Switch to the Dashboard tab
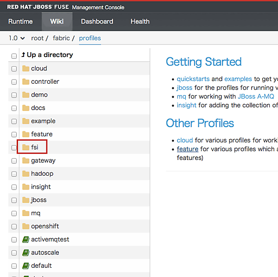The height and width of the screenshot is (277, 278). click(97, 21)
